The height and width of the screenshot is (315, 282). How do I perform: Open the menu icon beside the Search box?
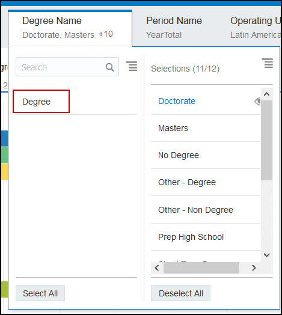coord(132,66)
